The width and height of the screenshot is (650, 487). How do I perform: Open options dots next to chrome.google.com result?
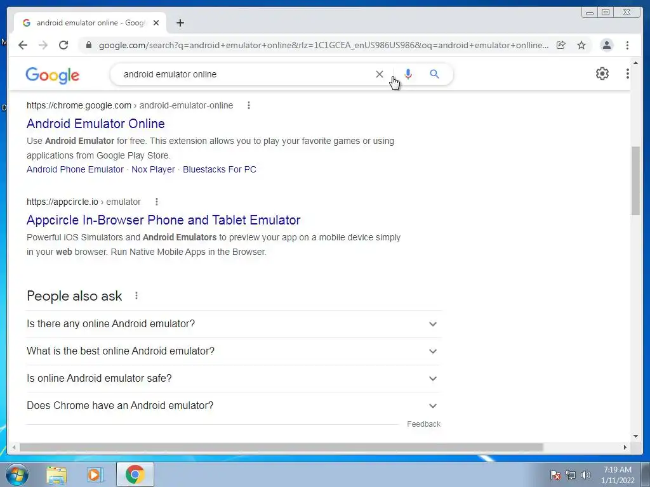click(x=249, y=105)
